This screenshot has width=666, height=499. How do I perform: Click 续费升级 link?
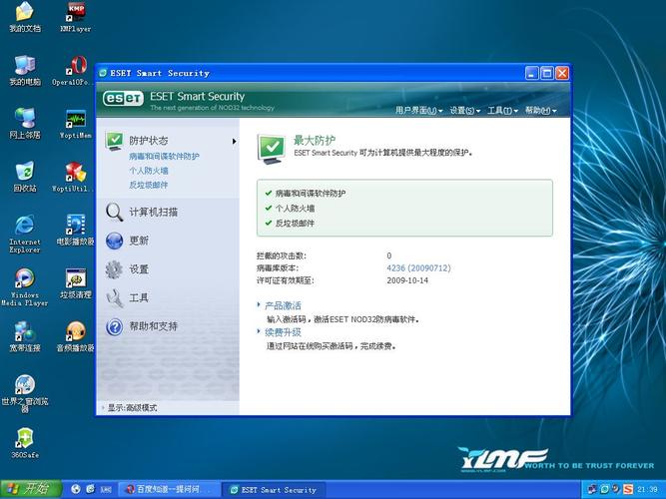click(x=283, y=332)
